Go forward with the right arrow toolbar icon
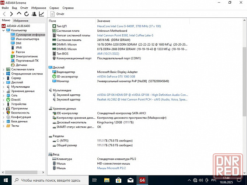 [11, 14]
